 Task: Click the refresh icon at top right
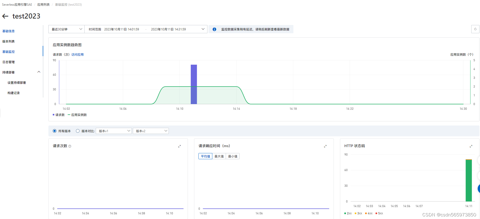click(475, 29)
